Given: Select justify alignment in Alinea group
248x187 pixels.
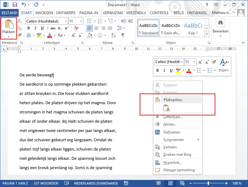Looking at the screenshot, I should (x=110, y=28).
